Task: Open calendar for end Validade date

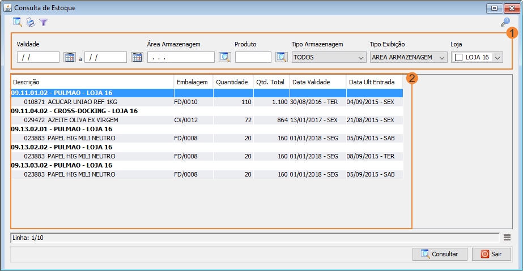Action: click(137, 57)
